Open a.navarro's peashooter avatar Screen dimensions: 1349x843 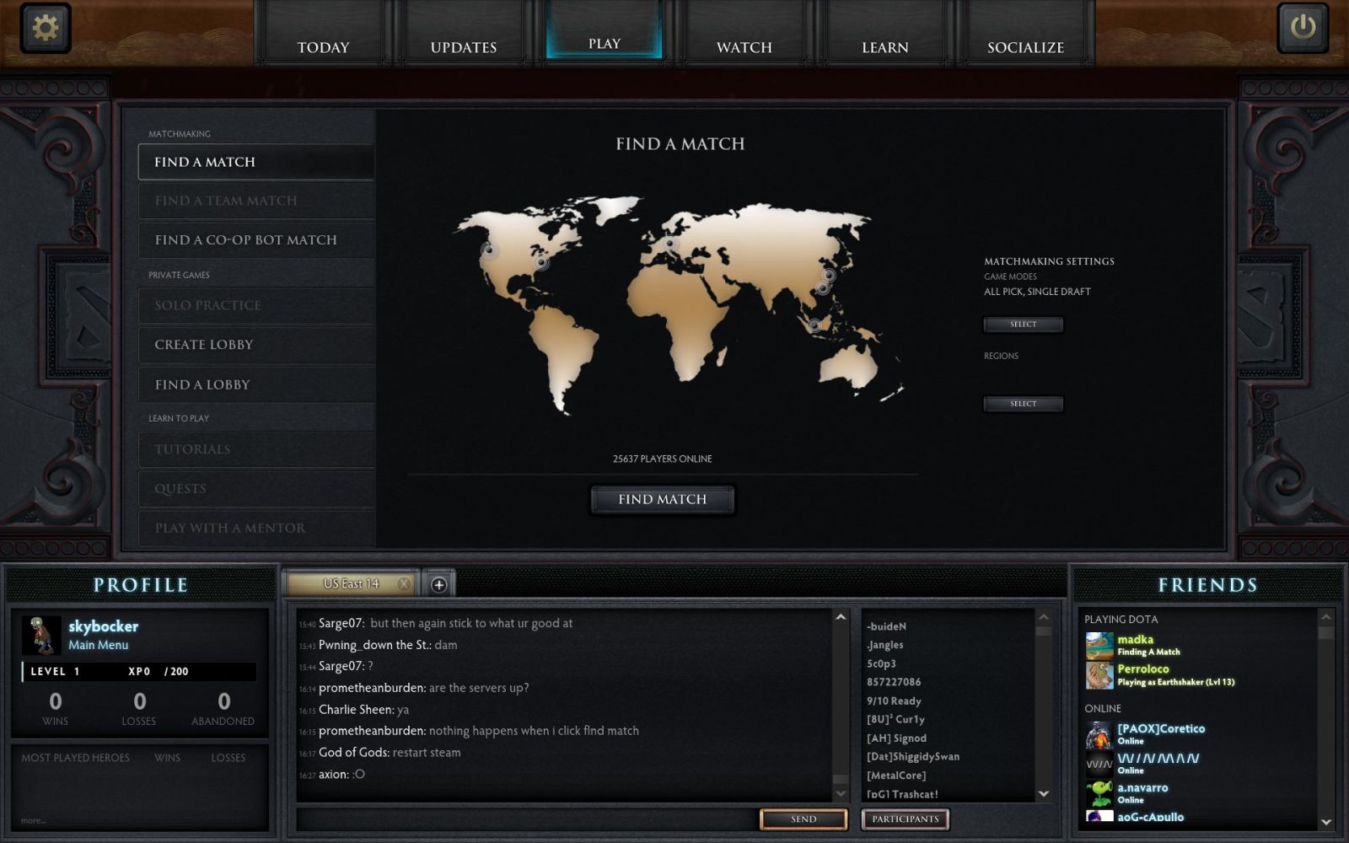(1099, 793)
